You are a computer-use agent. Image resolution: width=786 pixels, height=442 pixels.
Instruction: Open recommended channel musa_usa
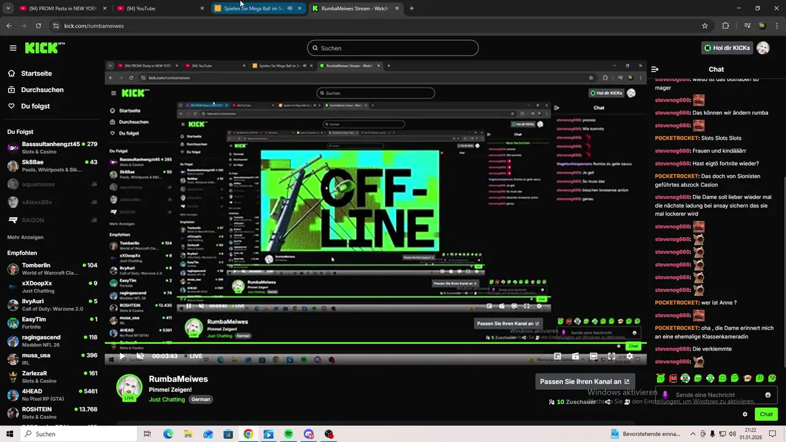[52, 359]
